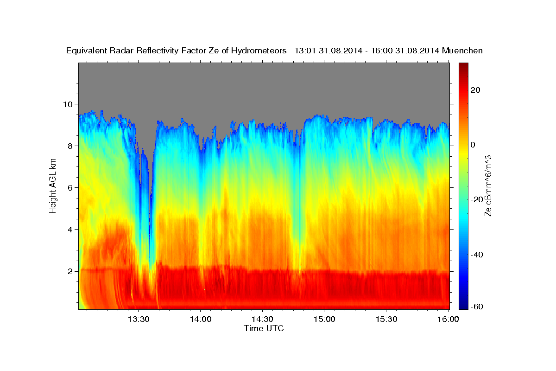
Task: Click the dark blue bottom of the colorbar
Action: (463, 305)
